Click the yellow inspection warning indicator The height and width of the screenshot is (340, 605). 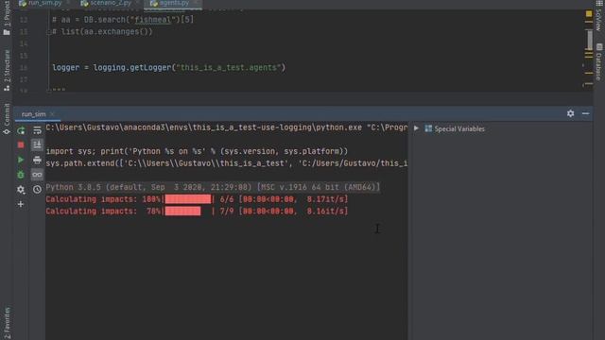(x=589, y=13)
